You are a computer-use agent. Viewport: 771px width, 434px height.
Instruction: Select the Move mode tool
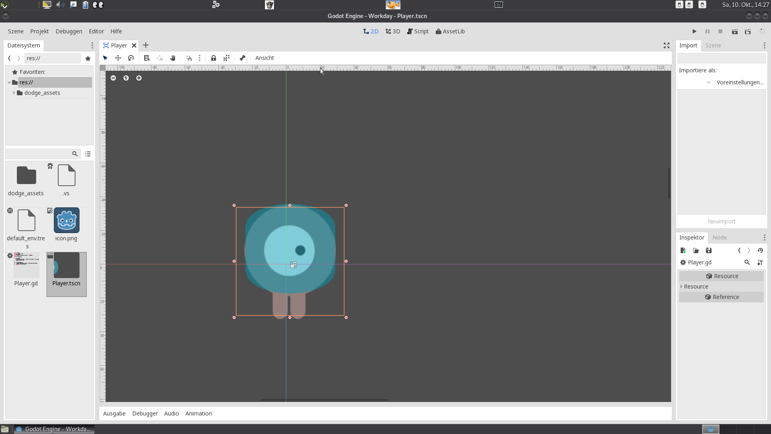click(118, 58)
